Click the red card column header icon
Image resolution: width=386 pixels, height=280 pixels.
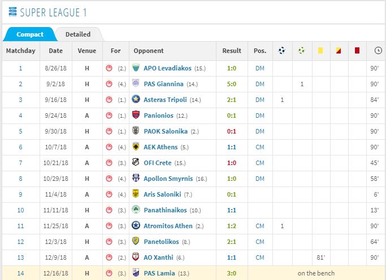click(357, 51)
